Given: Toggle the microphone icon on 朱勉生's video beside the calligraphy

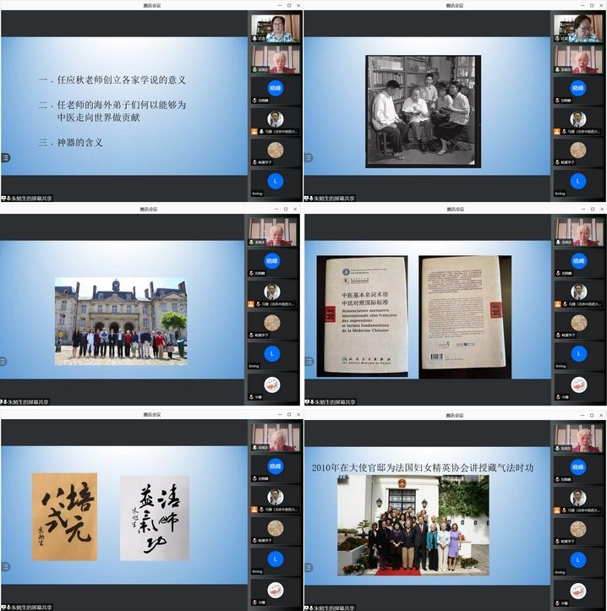Looking at the screenshot, I should (254, 446).
